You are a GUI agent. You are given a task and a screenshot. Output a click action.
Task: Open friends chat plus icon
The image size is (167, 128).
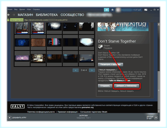click(156, 118)
